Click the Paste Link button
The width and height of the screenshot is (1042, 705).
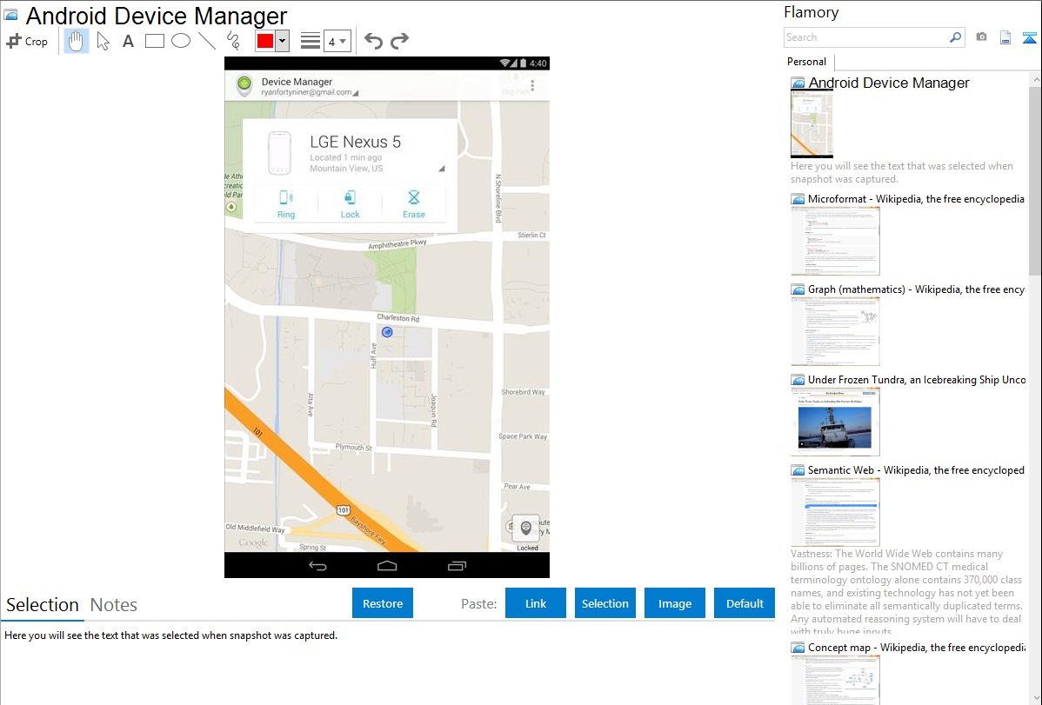tap(536, 603)
